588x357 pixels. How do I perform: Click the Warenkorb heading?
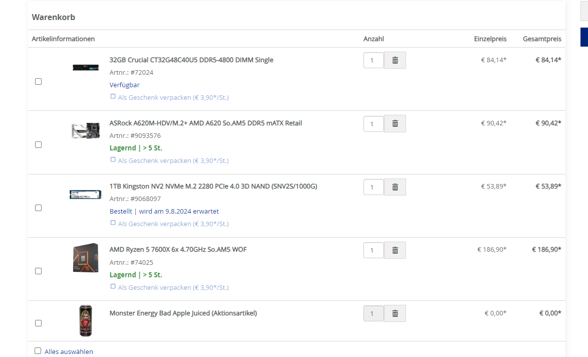tap(53, 17)
